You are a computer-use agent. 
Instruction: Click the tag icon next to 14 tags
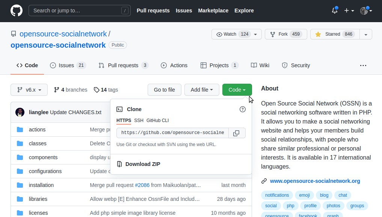tap(97, 90)
